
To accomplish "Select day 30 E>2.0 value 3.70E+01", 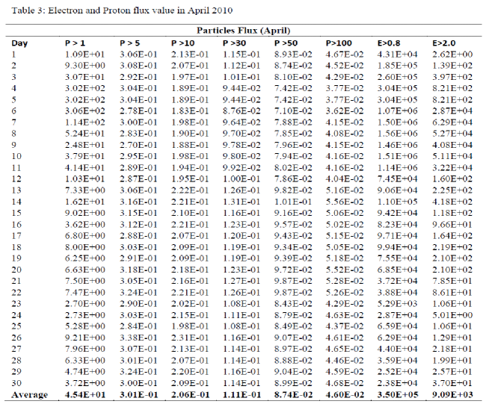I will pos(452,383).
